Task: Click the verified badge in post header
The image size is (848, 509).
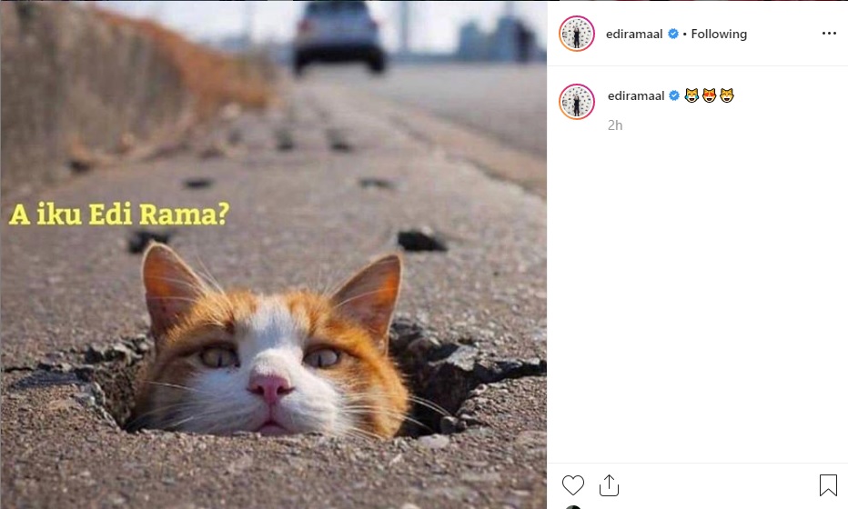Action: pos(673,34)
